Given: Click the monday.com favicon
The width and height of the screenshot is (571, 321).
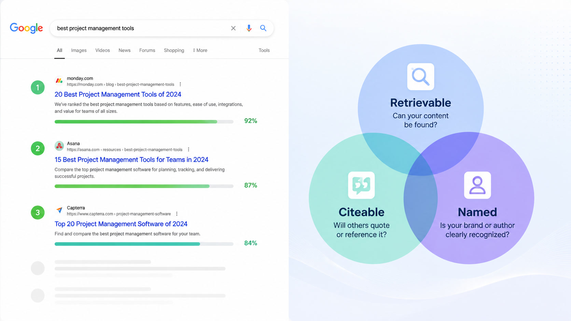Looking at the screenshot, I should coord(59,81).
